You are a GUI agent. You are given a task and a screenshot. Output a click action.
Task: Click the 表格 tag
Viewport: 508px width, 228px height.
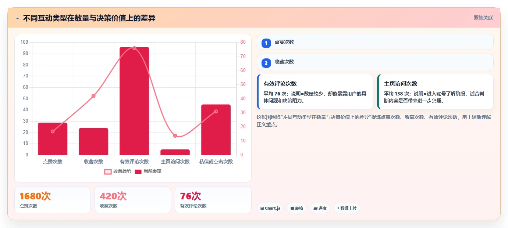pos(297,208)
